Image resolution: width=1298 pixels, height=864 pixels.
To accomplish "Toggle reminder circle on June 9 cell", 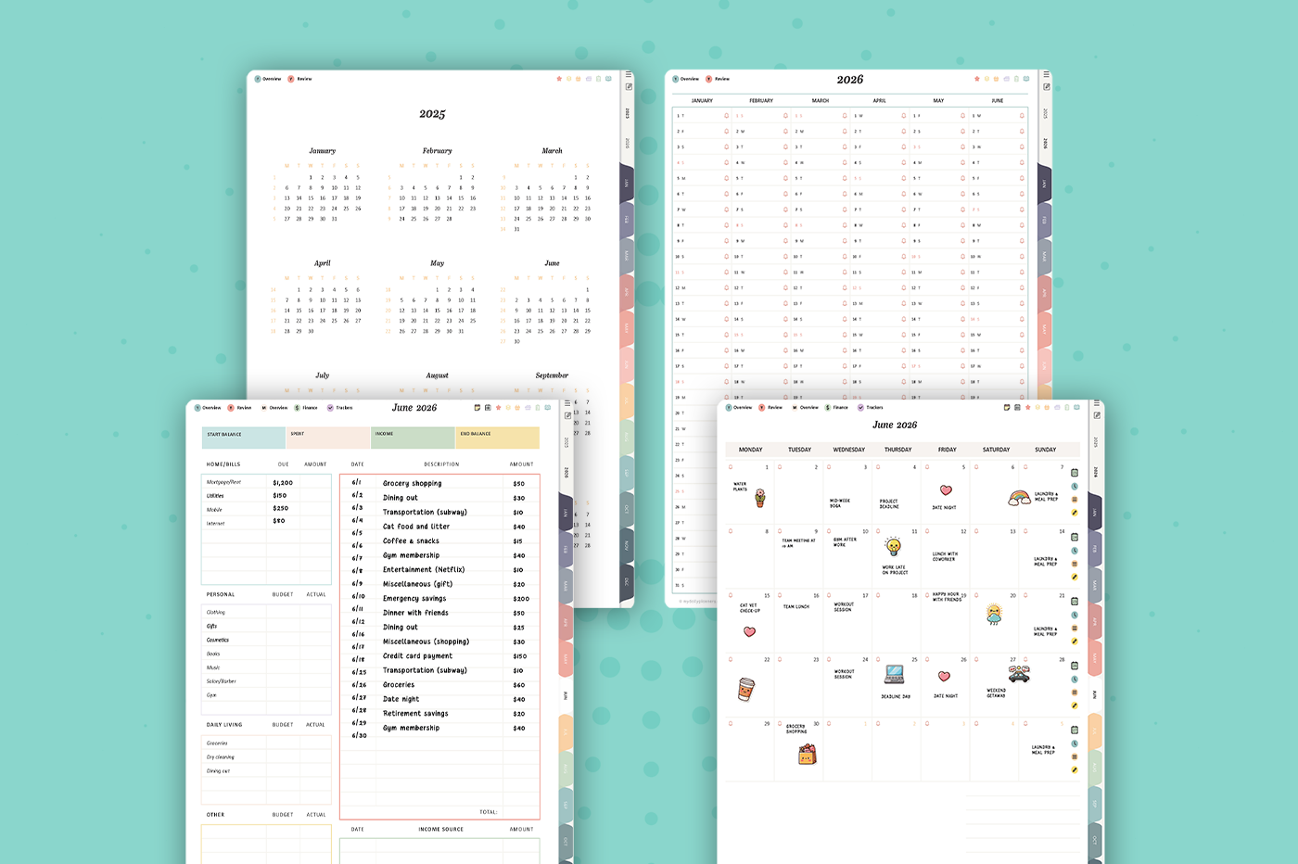I will pos(780,531).
